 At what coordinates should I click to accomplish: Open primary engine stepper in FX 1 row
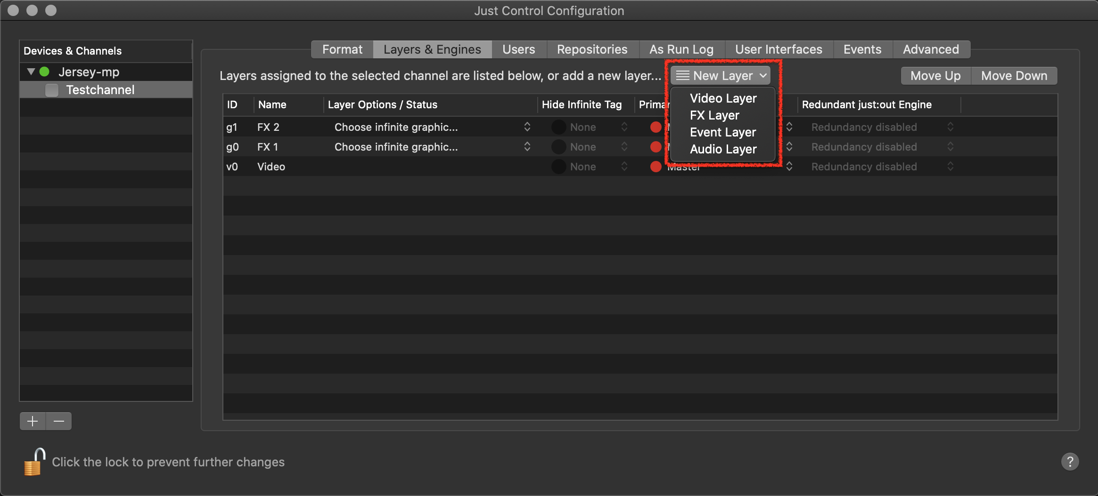tap(789, 147)
